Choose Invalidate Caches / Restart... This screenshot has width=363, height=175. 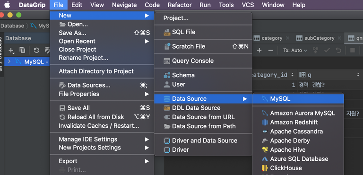tap(99, 126)
